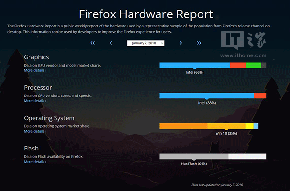The width and height of the screenshot is (290, 191).
Task: Select the red segment of Graphics bar
Action: point(238,65)
